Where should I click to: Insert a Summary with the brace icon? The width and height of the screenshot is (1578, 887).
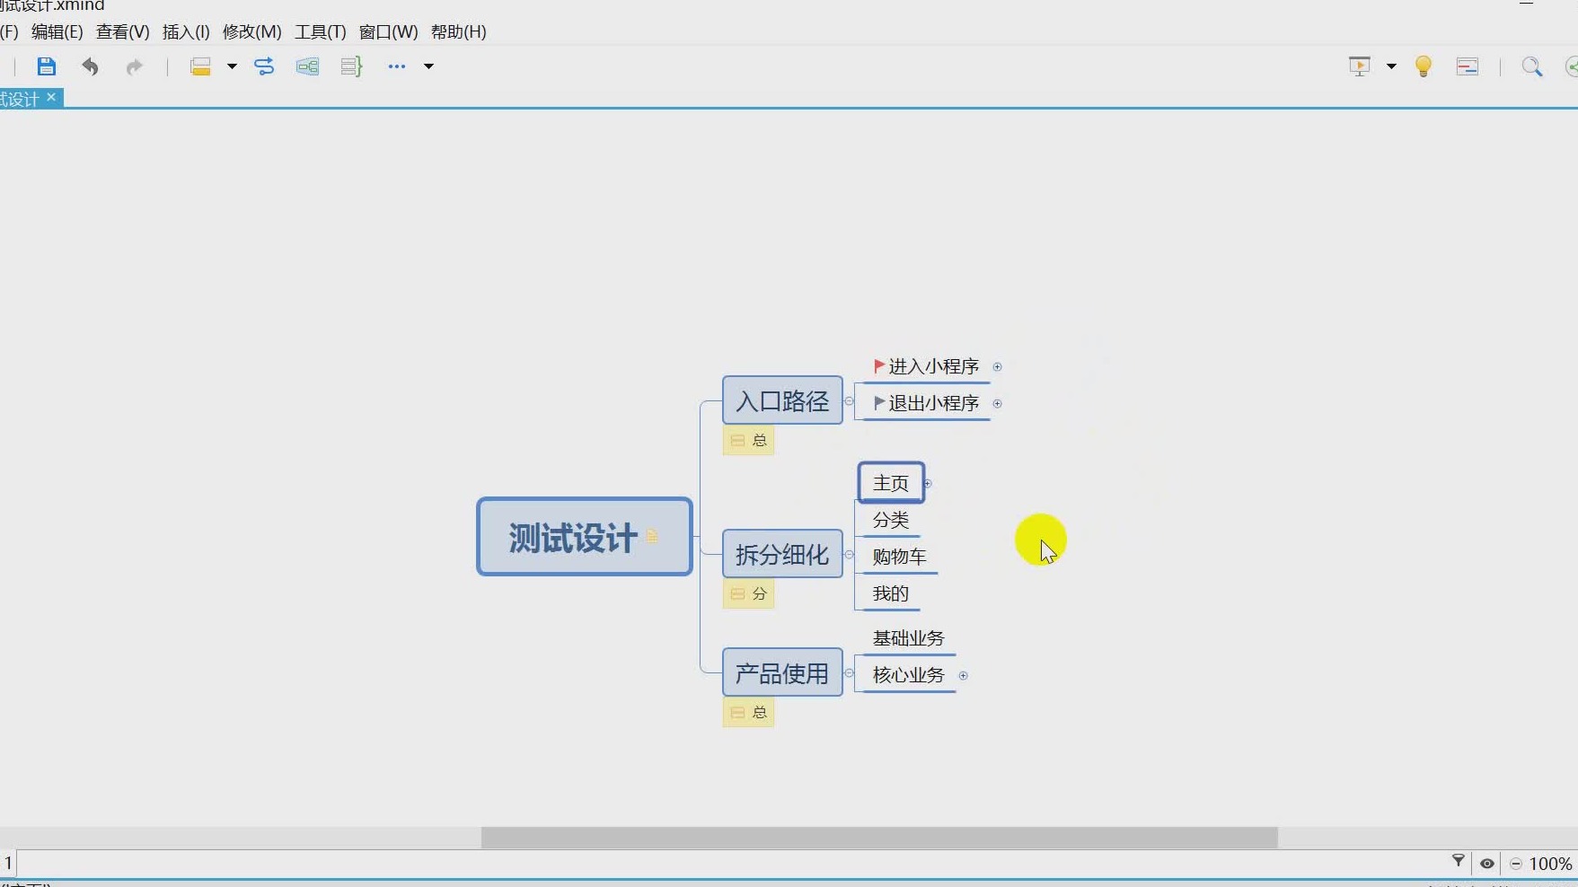tap(350, 66)
